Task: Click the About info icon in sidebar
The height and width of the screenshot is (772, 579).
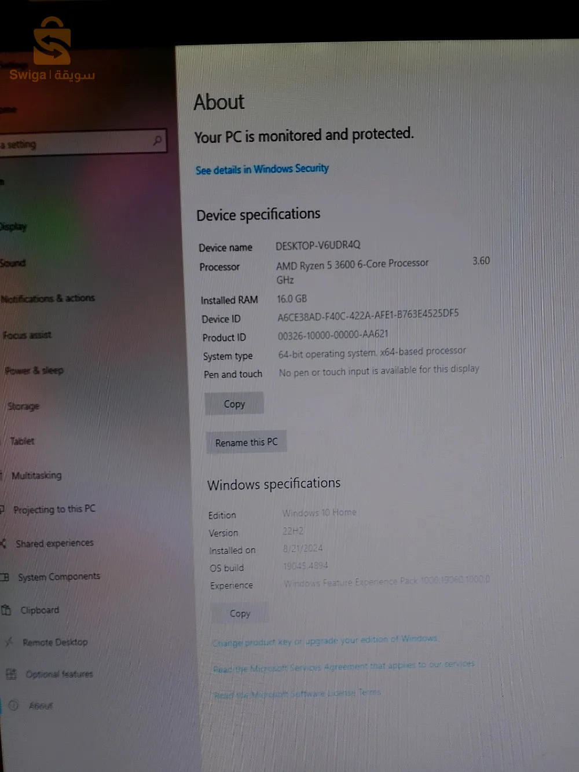Action: click(x=14, y=705)
